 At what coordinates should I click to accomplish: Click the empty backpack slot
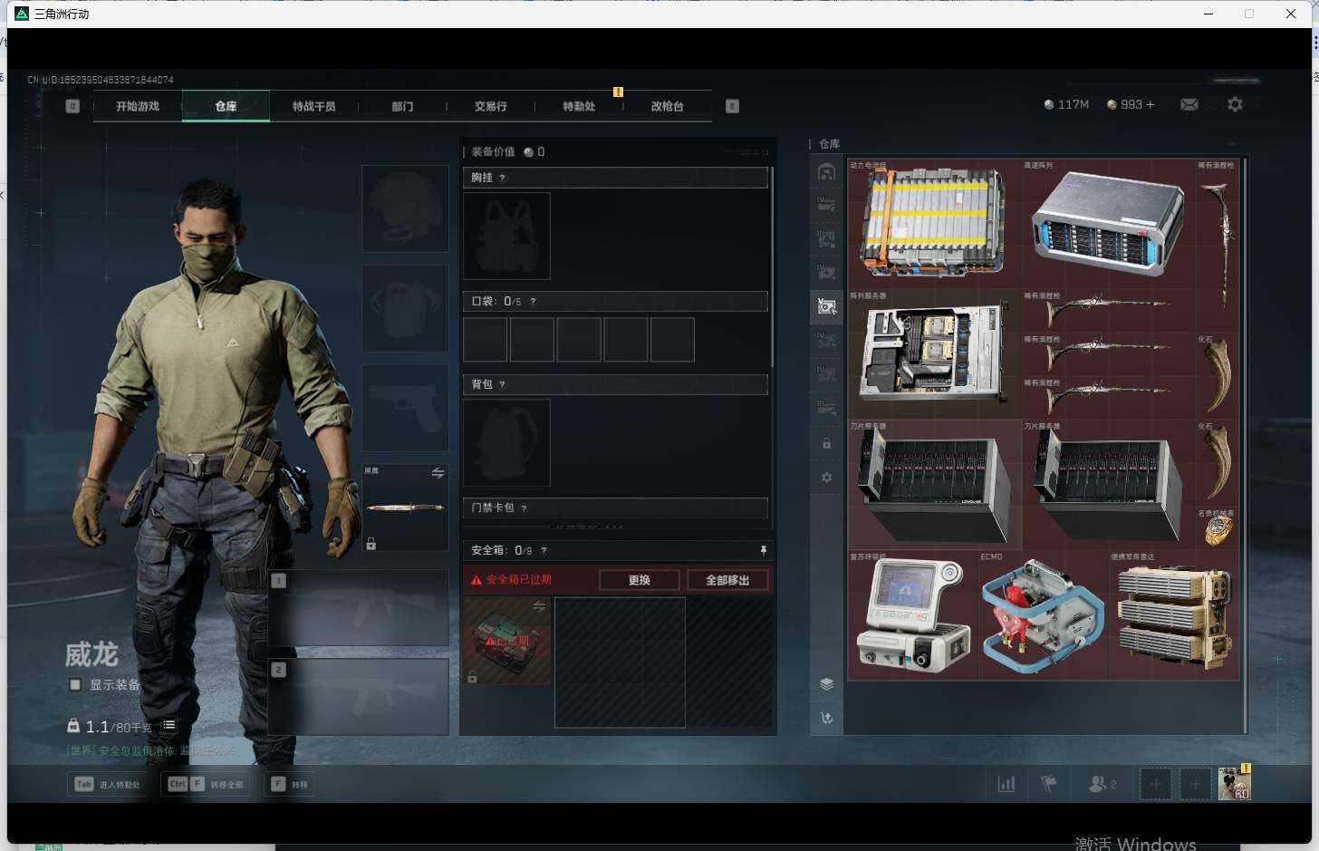(x=506, y=442)
